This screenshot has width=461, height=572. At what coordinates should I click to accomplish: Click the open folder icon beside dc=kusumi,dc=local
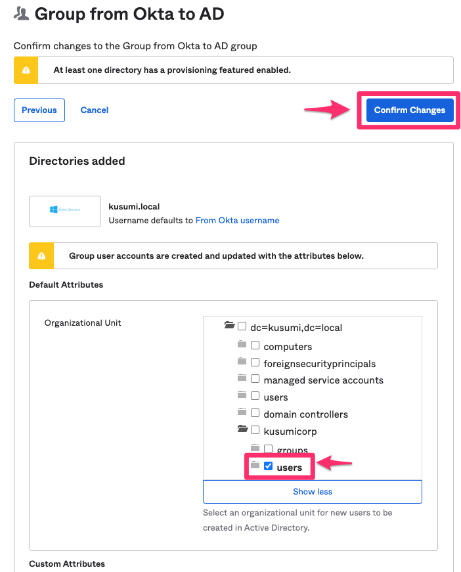[230, 324]
